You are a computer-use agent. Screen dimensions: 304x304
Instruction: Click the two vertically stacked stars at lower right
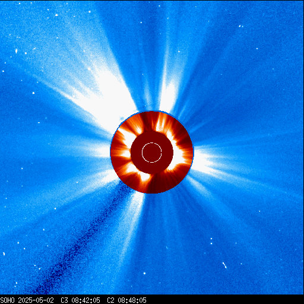point(211,241)
